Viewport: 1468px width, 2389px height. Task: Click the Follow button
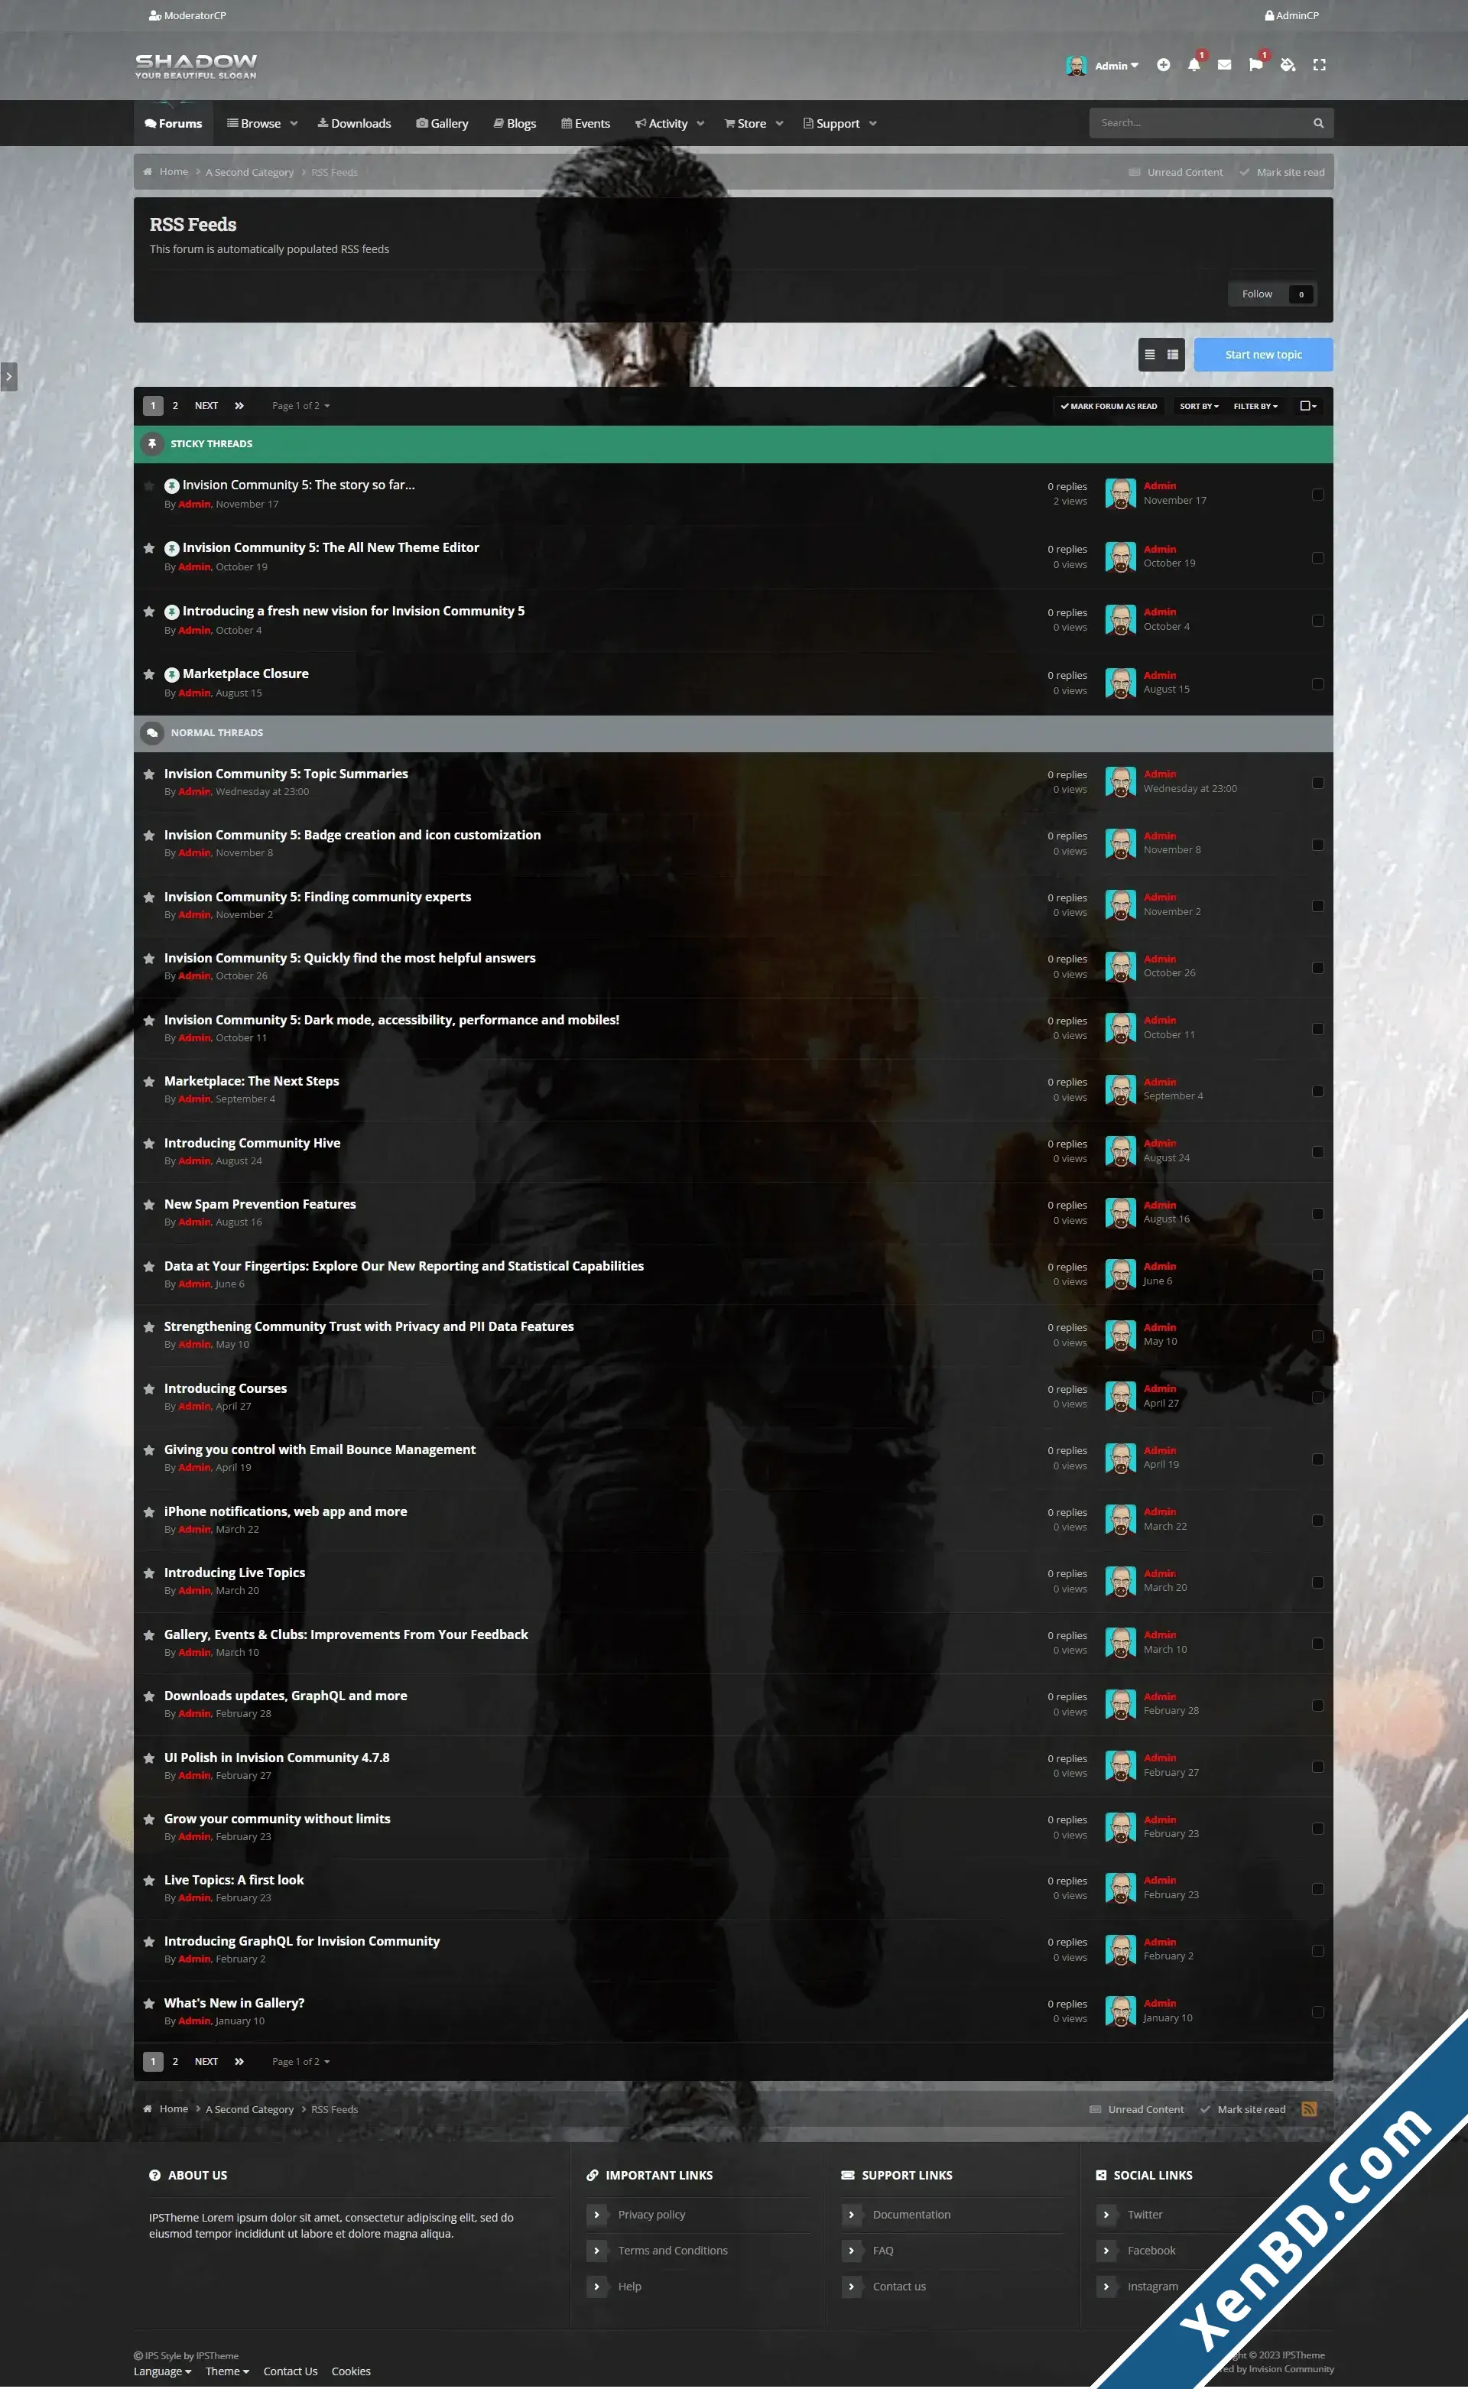(x=1272, y=295)
